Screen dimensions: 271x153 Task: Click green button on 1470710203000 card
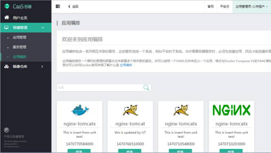coord(231,151)
